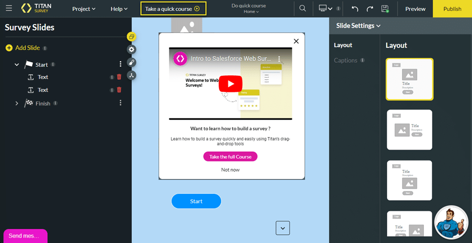Open the paintbrush styling tool
Screen dimensions: 472x243
tap(132, 62)
